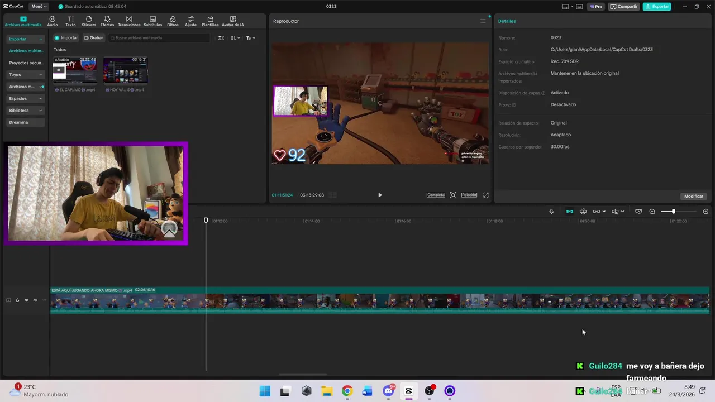Expand the Tuyos sidebar section
Image resolution: width=715 pixels, height=402 pixels.
point(26,75)
